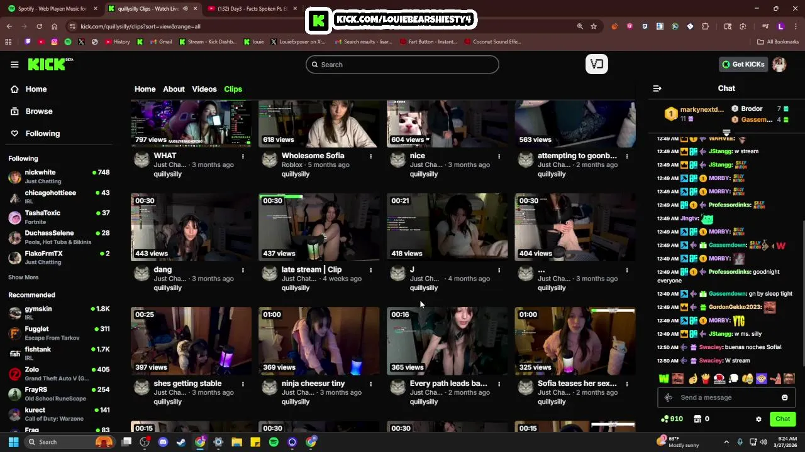Insert the green W emote quick pick
Image resolution: width=805 pixels, height=452 pixels.
[663, 379]
